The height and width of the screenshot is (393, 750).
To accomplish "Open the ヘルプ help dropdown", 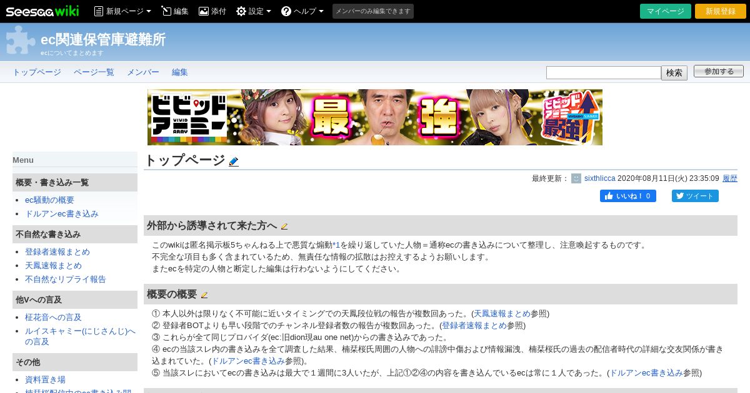I will (x=302, y=11).
